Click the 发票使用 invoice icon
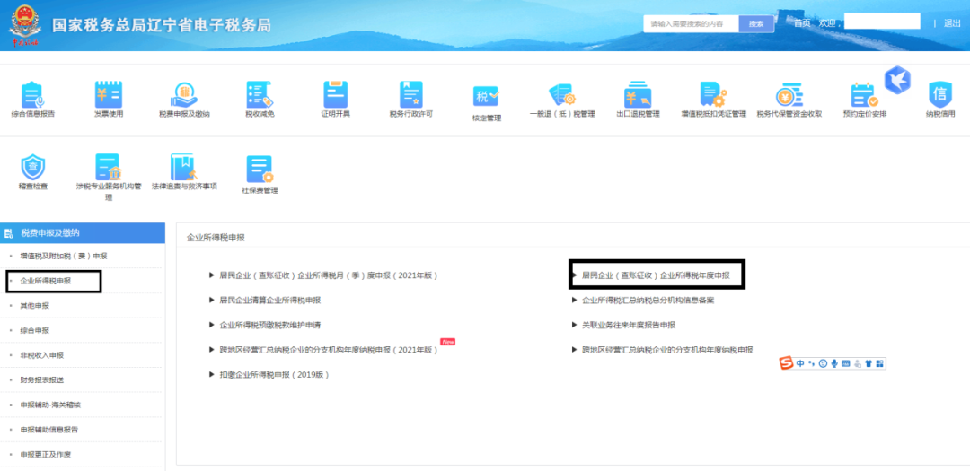This screenshot has width=970, height=471. (x=109, y=95)
